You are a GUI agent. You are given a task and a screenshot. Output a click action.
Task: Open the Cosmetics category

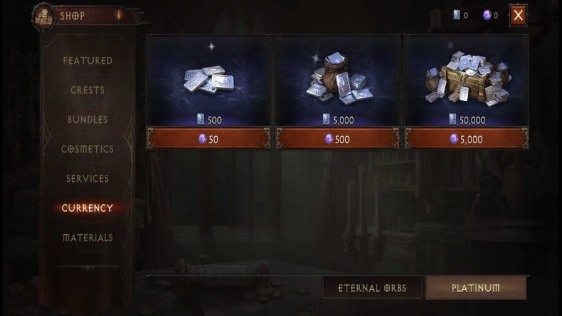[87, 149]
